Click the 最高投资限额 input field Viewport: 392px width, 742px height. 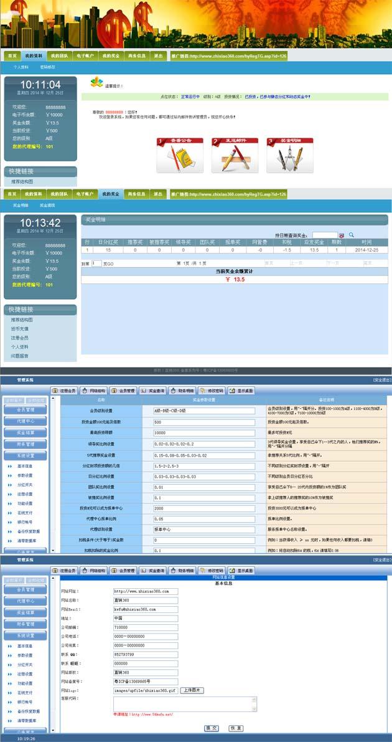coord(203,432)
